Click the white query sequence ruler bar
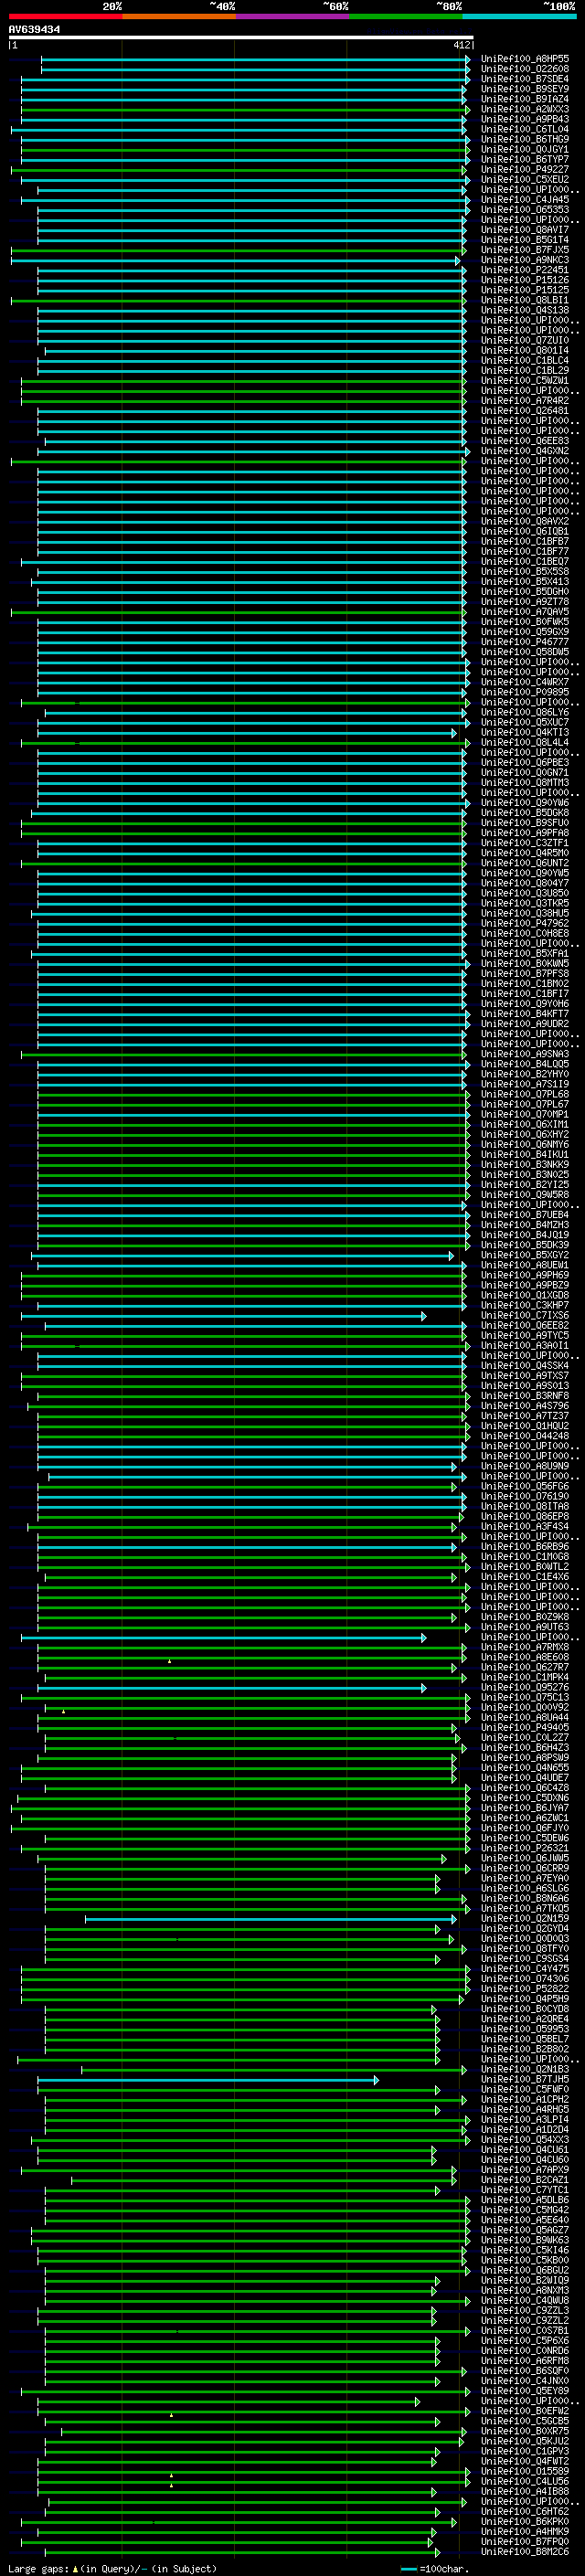 241,37
